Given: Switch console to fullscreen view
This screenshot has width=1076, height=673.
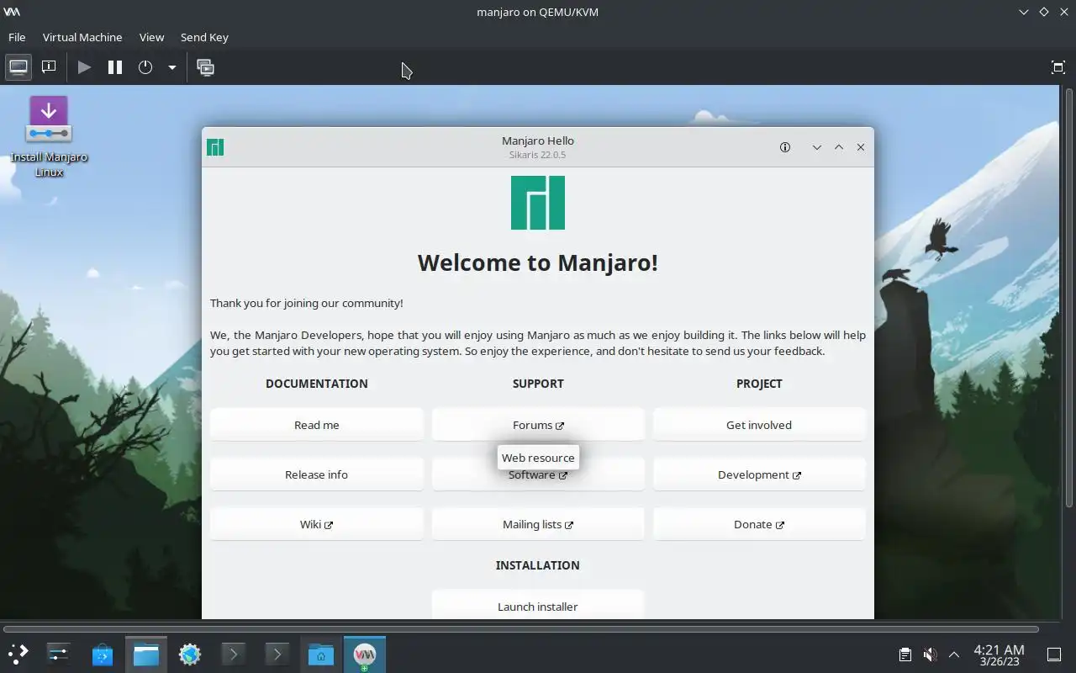Looking at the screenshot, I should coord(1058,67).
